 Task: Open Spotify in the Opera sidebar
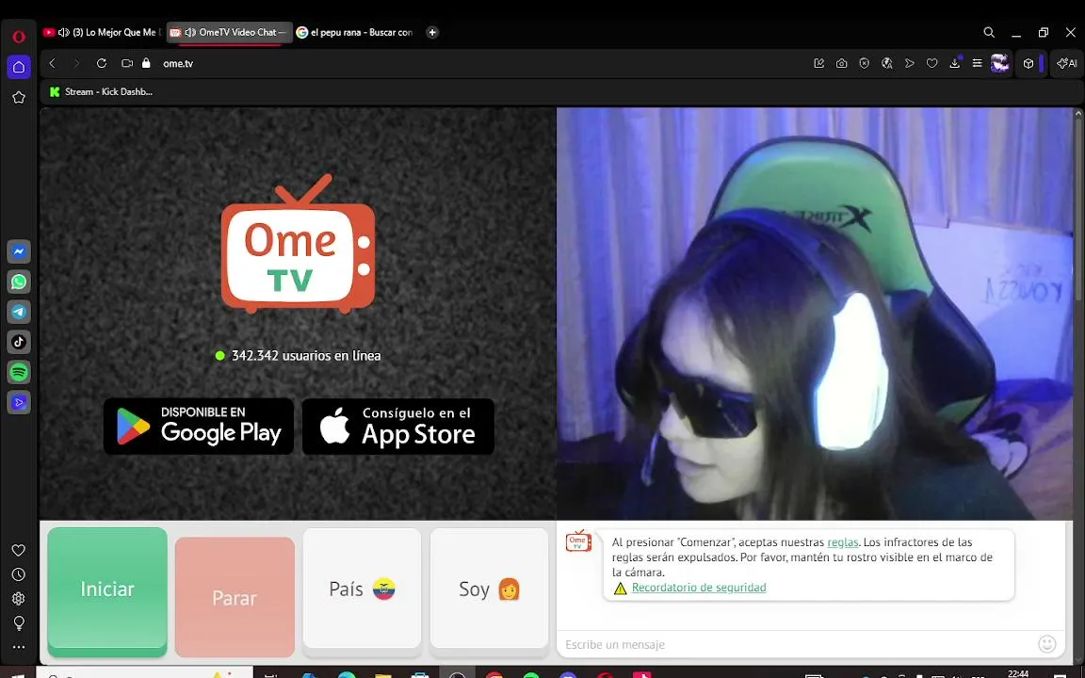tap(19, 372)
